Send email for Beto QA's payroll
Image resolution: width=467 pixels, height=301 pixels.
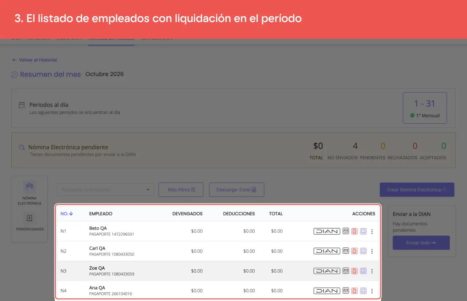coord(346,231)
